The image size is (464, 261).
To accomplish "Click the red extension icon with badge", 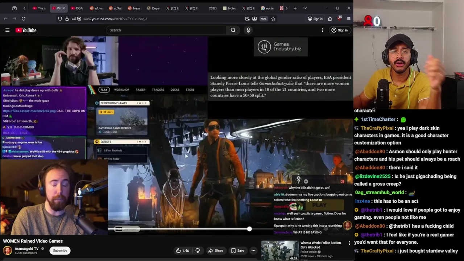I will click(x=340, y=18).
